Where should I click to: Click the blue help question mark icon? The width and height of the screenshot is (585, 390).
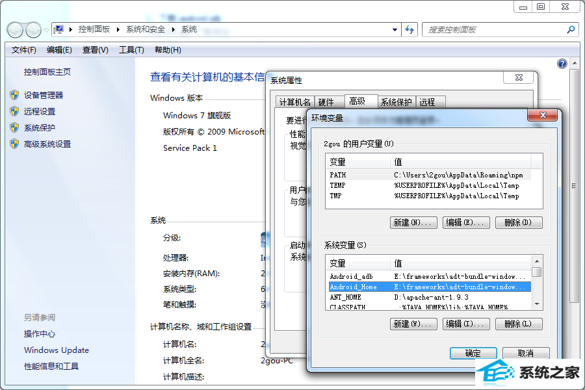pyautogui.click(x=562, y=64)
